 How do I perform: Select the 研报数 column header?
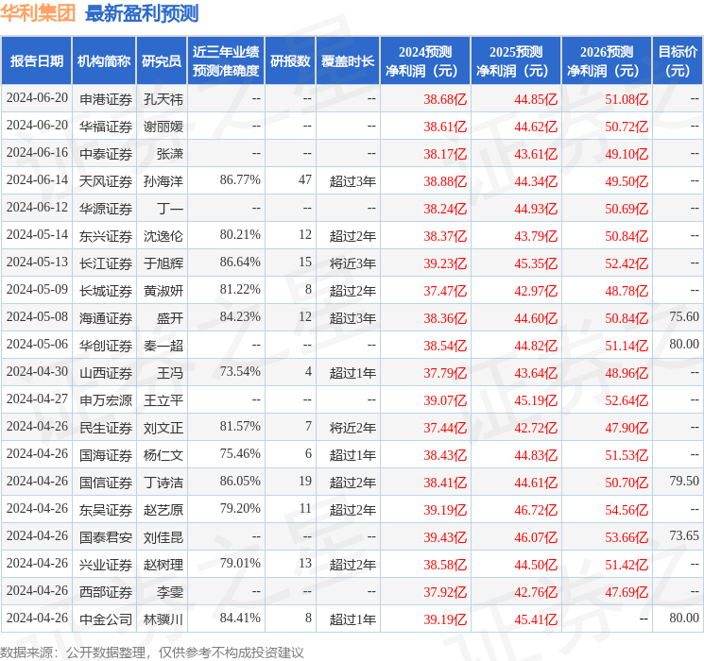(x=290, y=61)
